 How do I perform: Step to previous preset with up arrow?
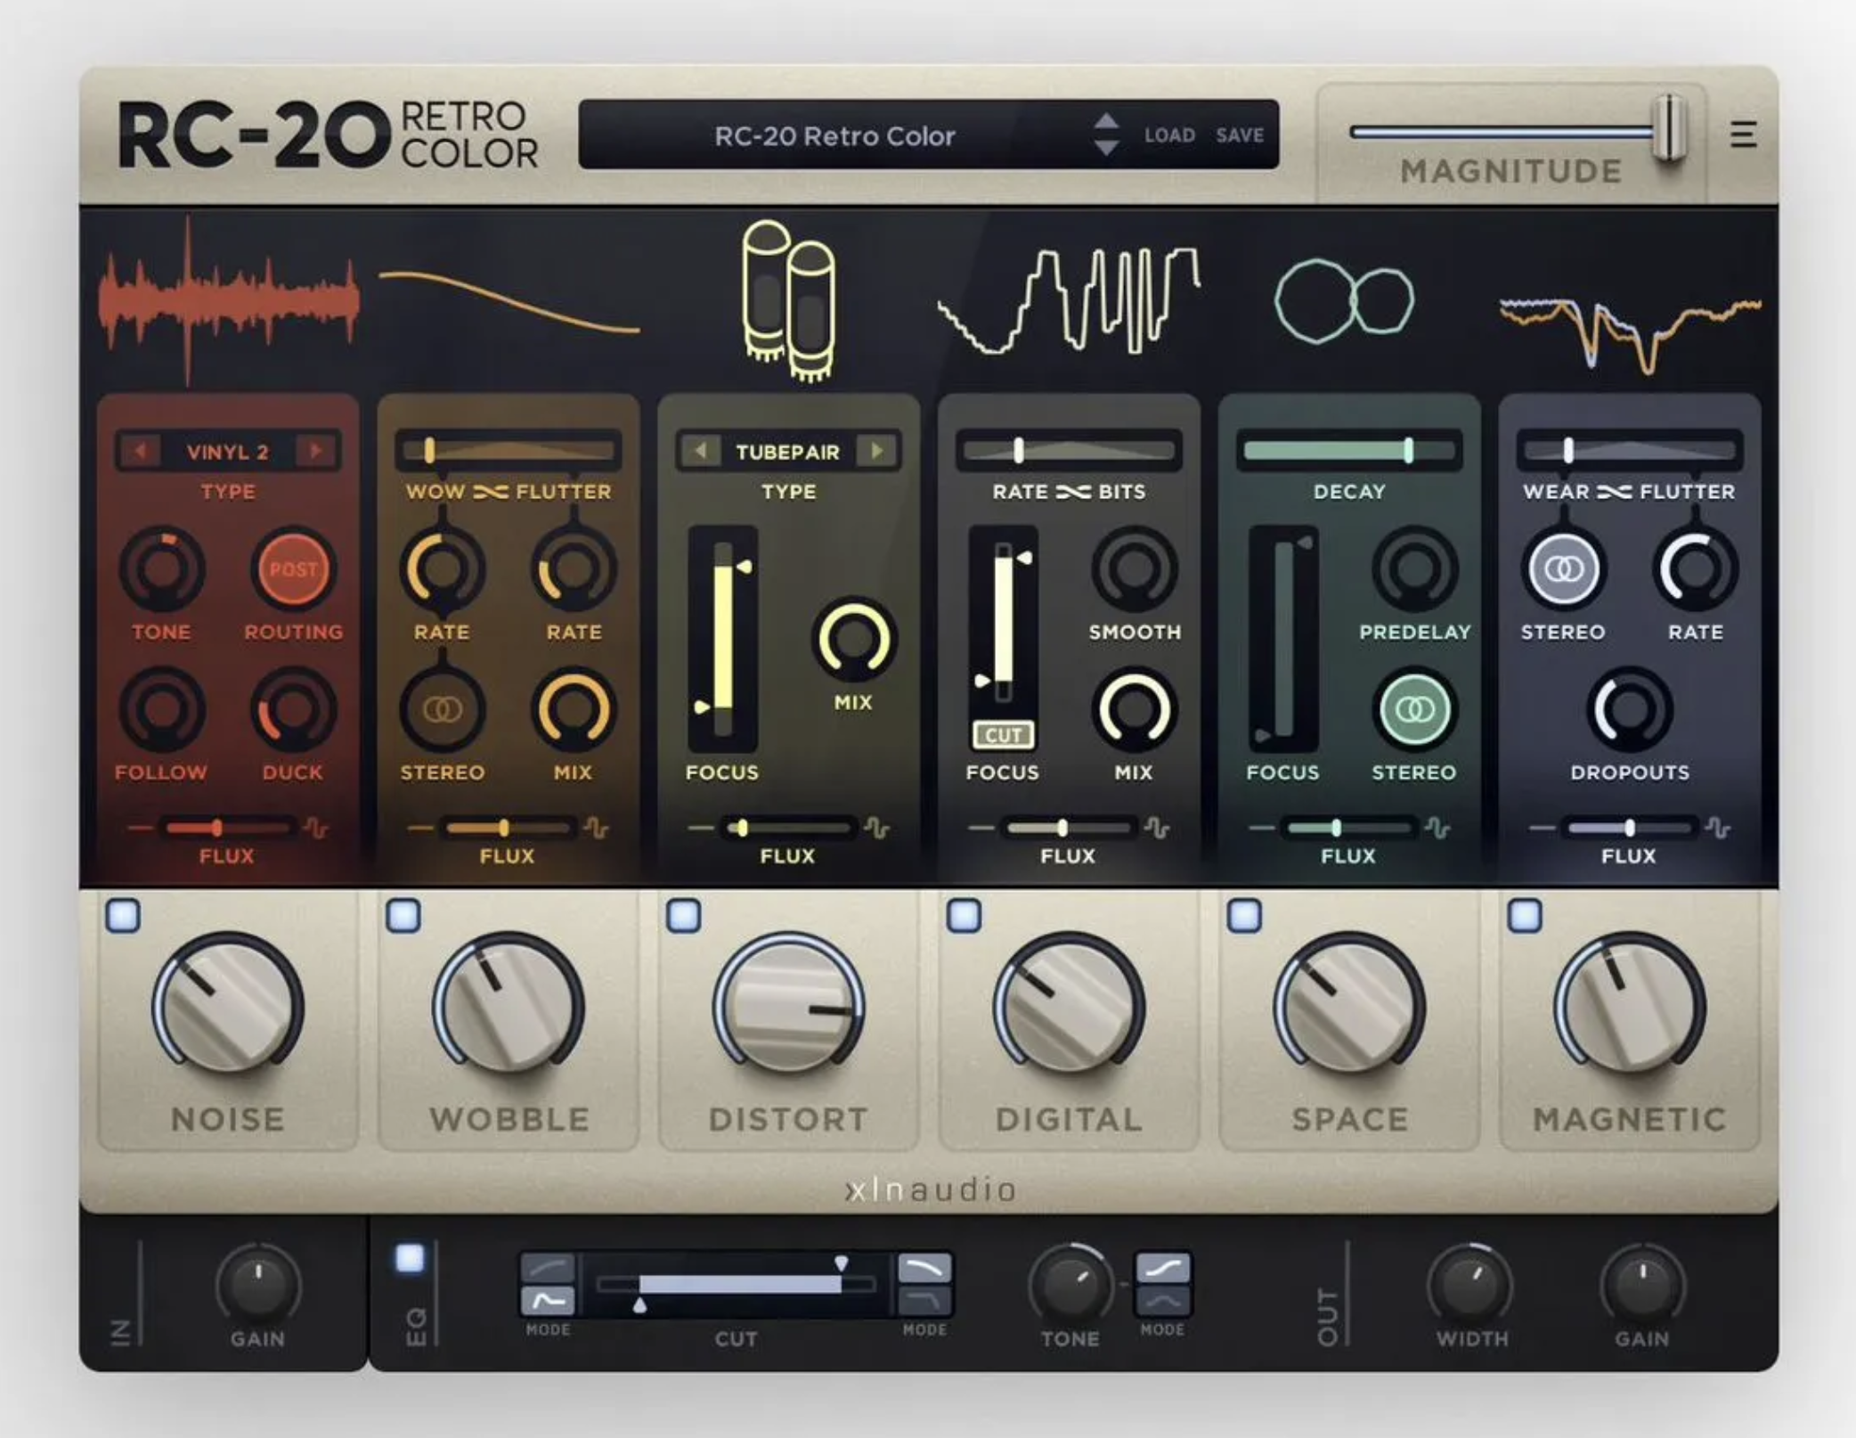pyautogui.click(x=1106, y=120)
